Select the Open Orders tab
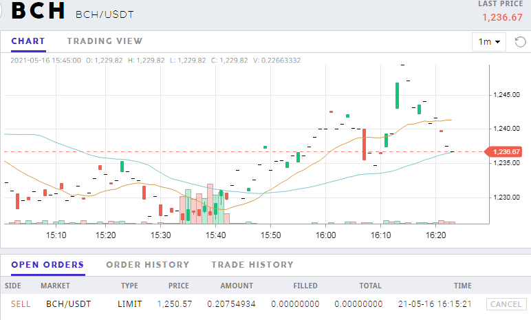Viewport: 531px width, 320px height. pyautogui.click(x=47, y=265)
